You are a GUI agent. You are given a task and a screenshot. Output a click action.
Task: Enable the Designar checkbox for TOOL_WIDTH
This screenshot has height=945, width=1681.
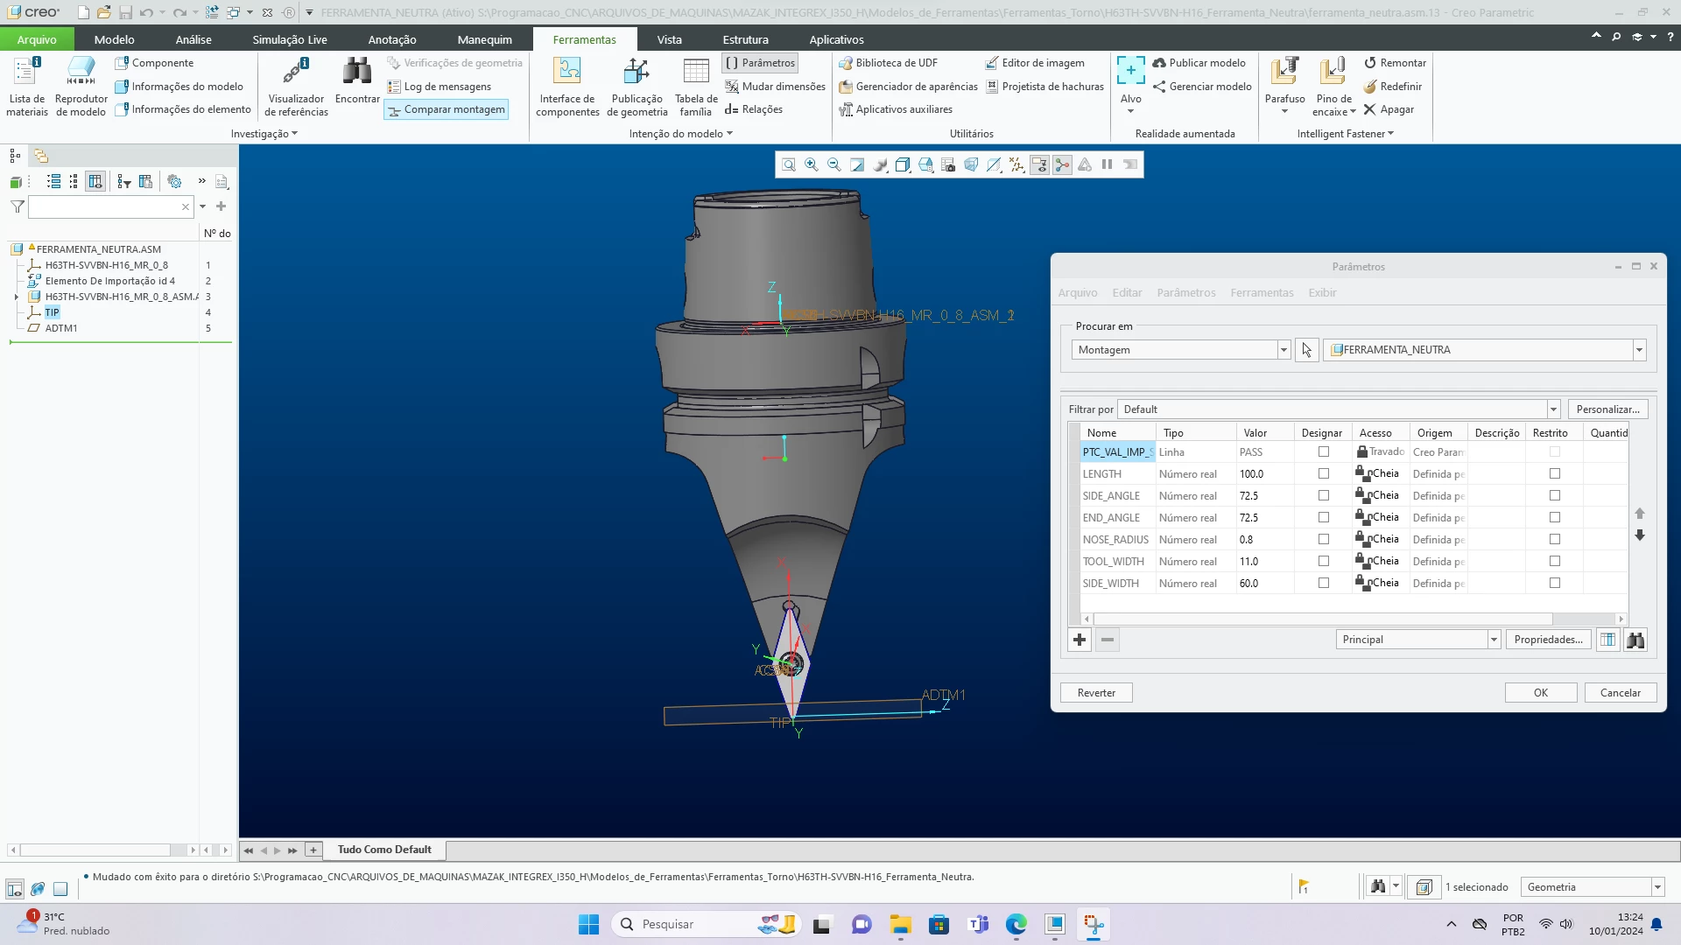click(1324, 562)
